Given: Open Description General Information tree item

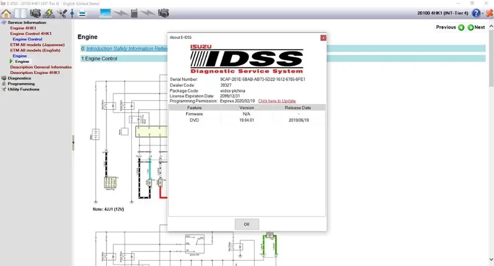Looking at the screenshot, I should click(x=41, y=67).
